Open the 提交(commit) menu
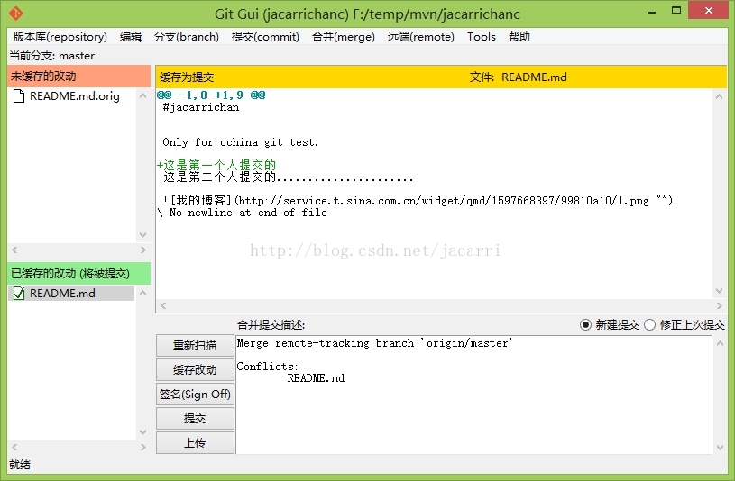 (265, 37)
